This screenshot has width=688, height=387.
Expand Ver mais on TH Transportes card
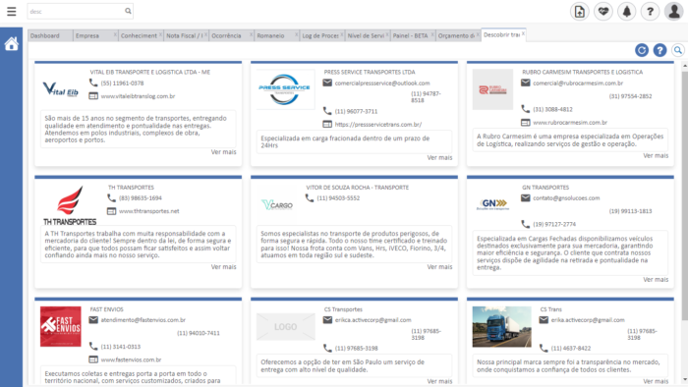pyautogui.click(x=223, y=267)
